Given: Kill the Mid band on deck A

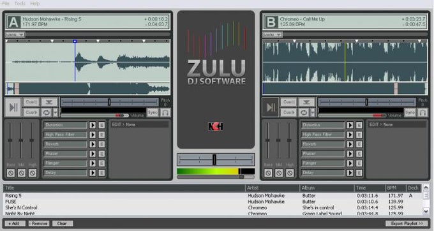Looking at the screenshot, I should point(22,173).
